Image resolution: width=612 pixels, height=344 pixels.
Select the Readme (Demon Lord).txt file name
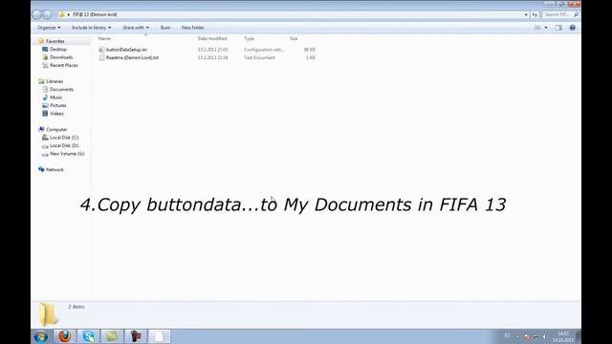tap(132, 57)
